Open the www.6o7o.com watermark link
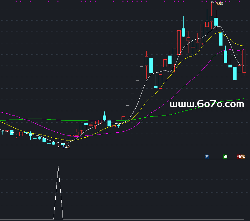The image size is (250, 221). [207, 104]
